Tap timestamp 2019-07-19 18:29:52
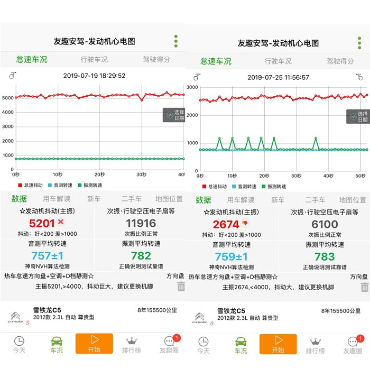The width and height of the screenshot is (370, 369). pos(94,76)
